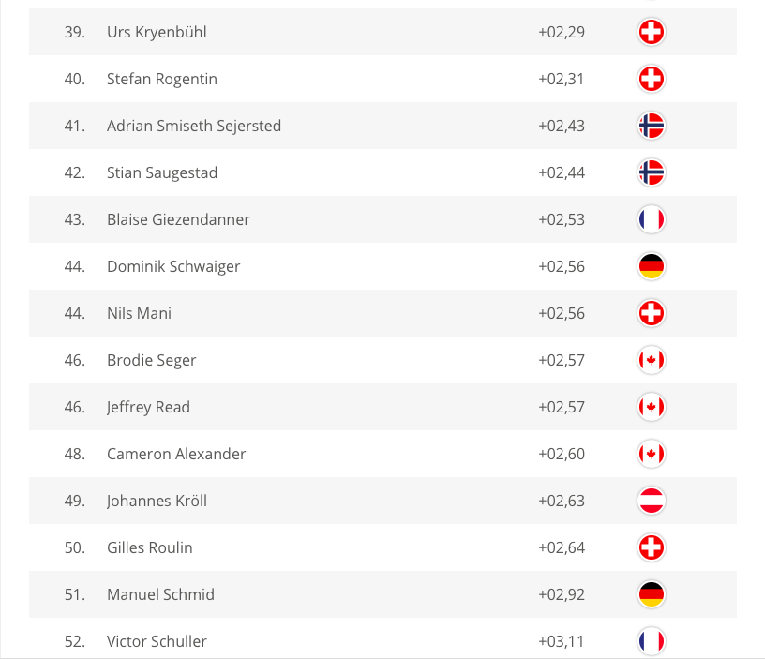Click the +02,60 time for Cameron Alexander

coord(562,454)
